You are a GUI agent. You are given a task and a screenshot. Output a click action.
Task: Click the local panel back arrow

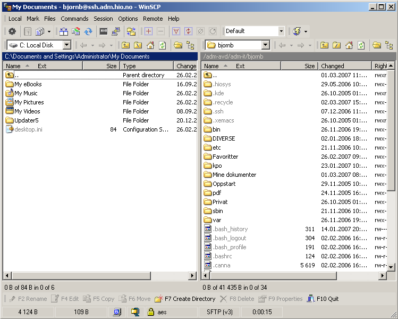point(83,45)
